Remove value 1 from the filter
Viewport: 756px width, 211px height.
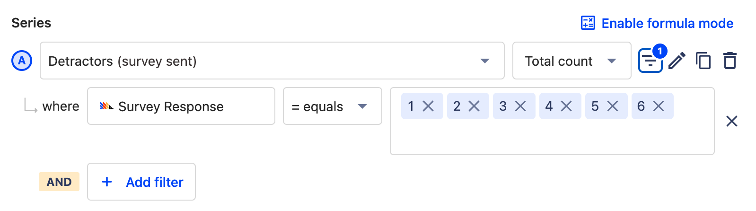(428, 106)
